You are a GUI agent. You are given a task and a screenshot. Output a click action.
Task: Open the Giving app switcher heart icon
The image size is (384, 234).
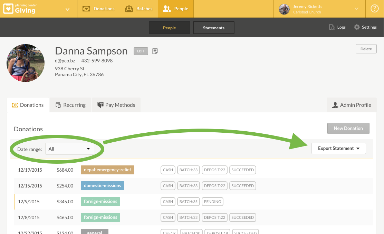tap(8, 9)
